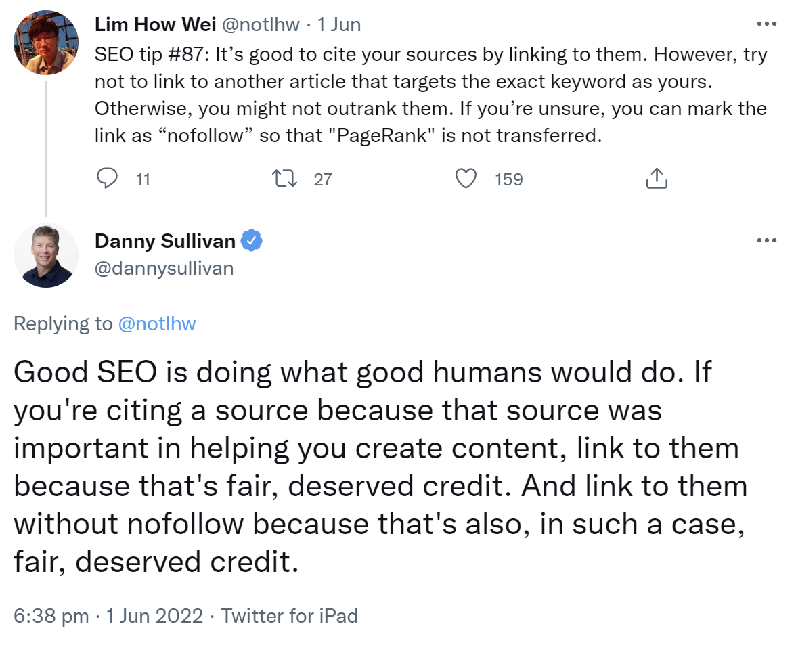Click Danny Sullivan's reply text about good SEO
This screenshot has width=796, height=647.
[379, 467]
